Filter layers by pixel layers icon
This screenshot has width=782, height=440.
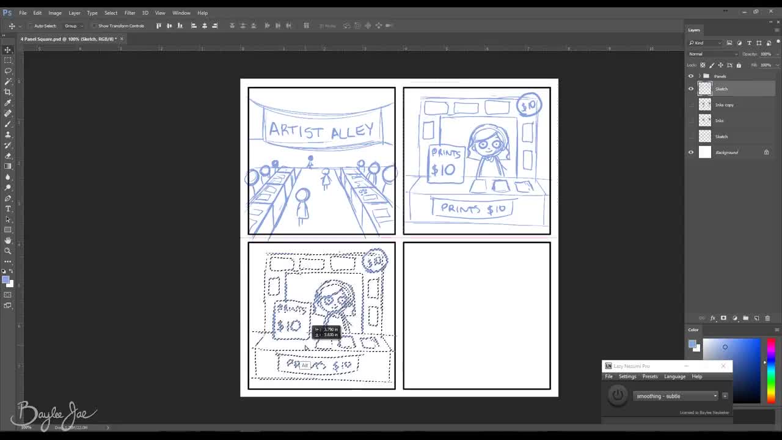729,43
